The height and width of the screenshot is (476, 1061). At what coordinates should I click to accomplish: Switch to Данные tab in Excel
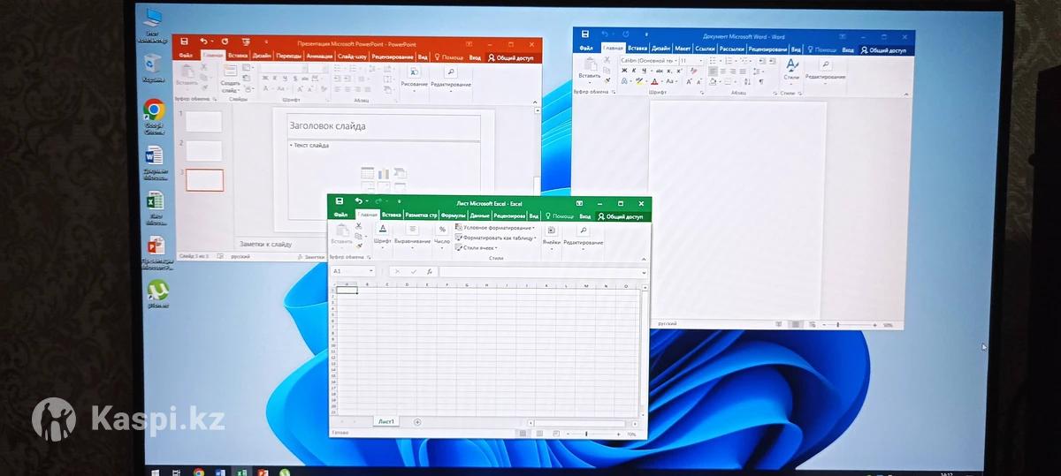point(479,215)
